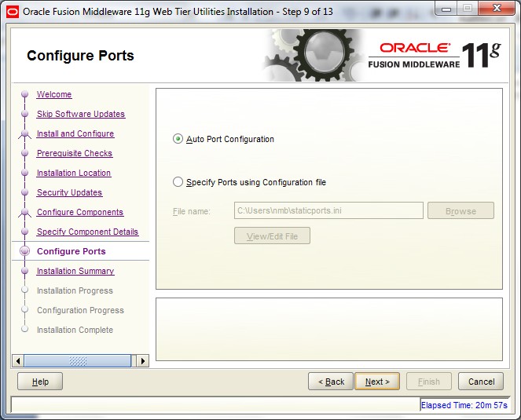This screenshot has width=521, height=420.
Task: Click the Skip Software Updates bullet icon
Action: click(24, 114)
